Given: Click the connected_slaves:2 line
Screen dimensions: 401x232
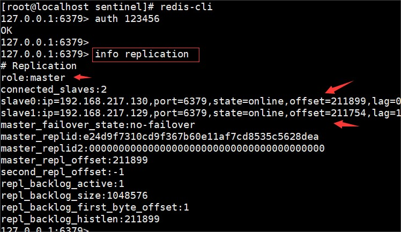Looking at the screenshot, I should (x=47, y=89).
